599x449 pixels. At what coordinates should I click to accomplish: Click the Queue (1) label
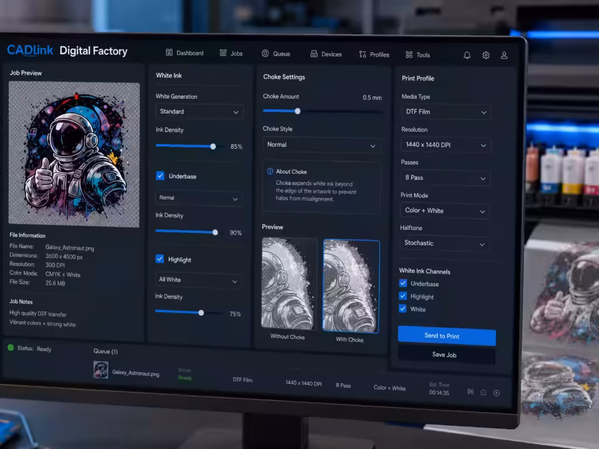105,351
